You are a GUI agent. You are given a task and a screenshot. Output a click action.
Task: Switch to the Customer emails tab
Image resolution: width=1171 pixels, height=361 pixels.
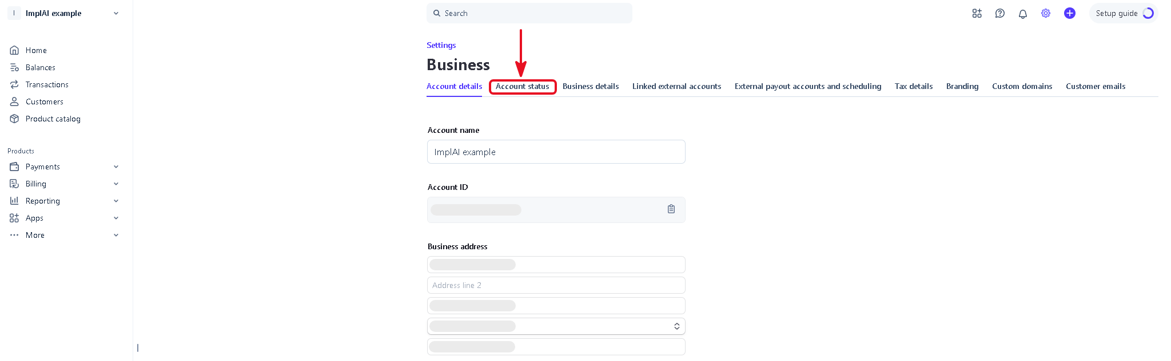[1096, 86]
